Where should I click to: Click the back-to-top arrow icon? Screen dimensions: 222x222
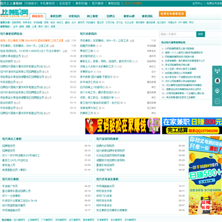click(x=217, y=101)
